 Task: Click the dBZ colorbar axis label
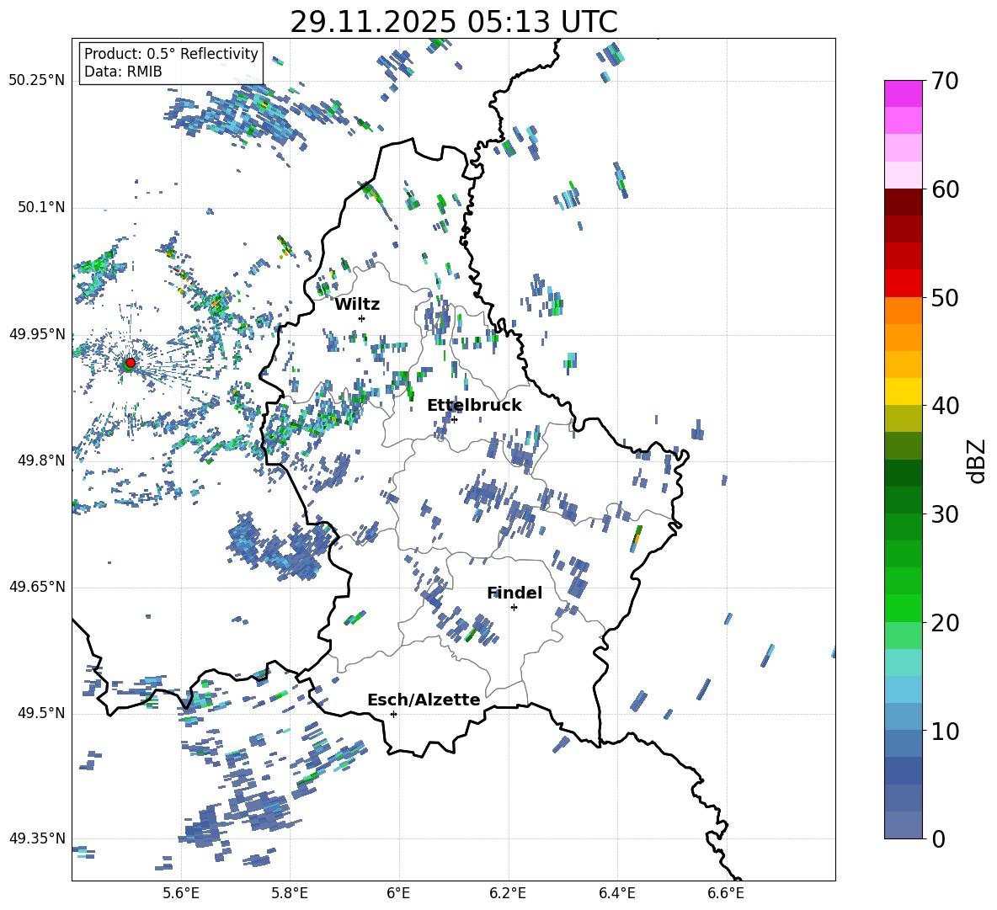pos(977,460)
